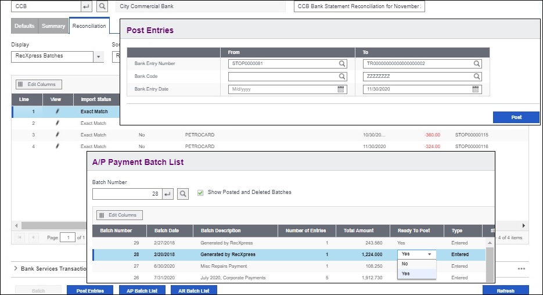Screen dimensions: 543x295
Task: Switch to the Summary tab
Action: point(53,26)
